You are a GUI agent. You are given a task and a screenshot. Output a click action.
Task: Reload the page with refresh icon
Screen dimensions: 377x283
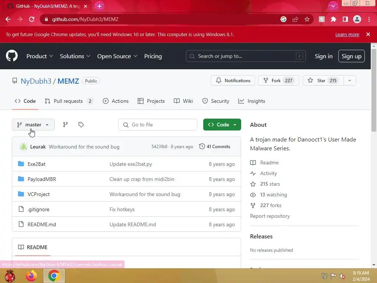(x=32, y=19)
